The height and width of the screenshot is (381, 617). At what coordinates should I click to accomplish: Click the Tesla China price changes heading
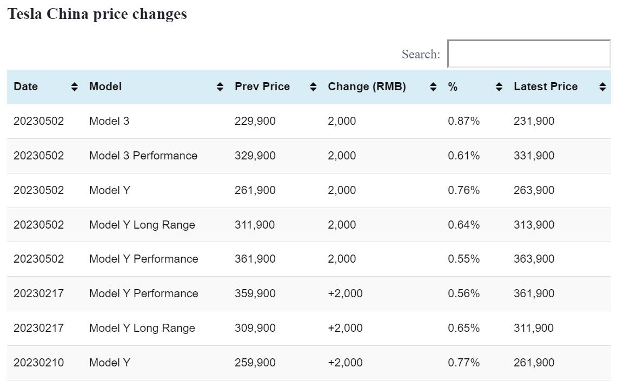coord(97,14)
